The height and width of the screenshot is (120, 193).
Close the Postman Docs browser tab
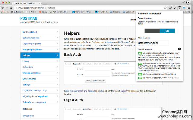39,3
